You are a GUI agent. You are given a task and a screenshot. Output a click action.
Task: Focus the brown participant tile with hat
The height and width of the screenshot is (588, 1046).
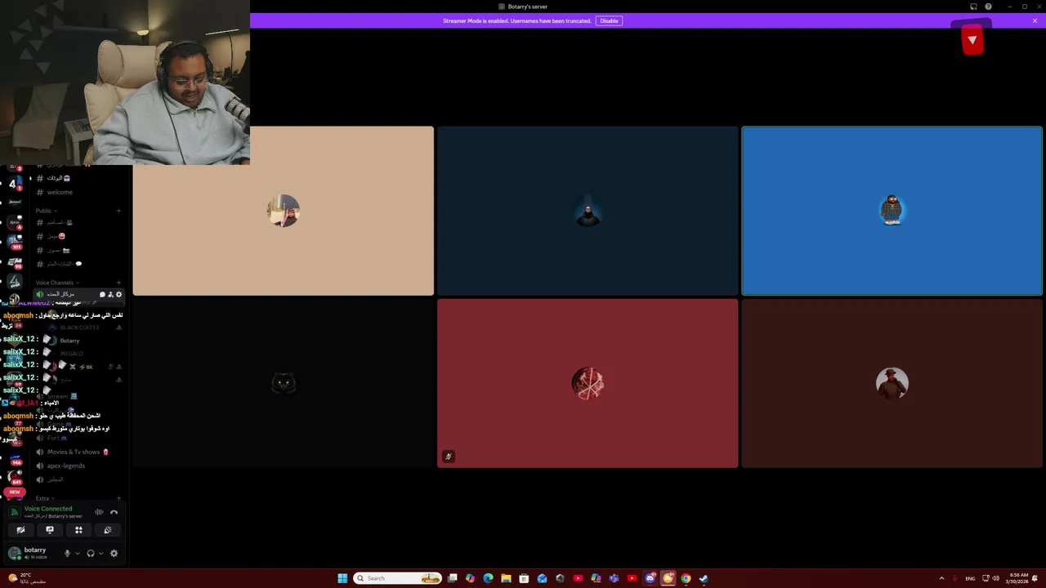(892, 383)
